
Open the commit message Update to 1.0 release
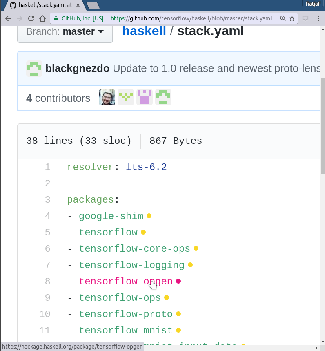216,69
